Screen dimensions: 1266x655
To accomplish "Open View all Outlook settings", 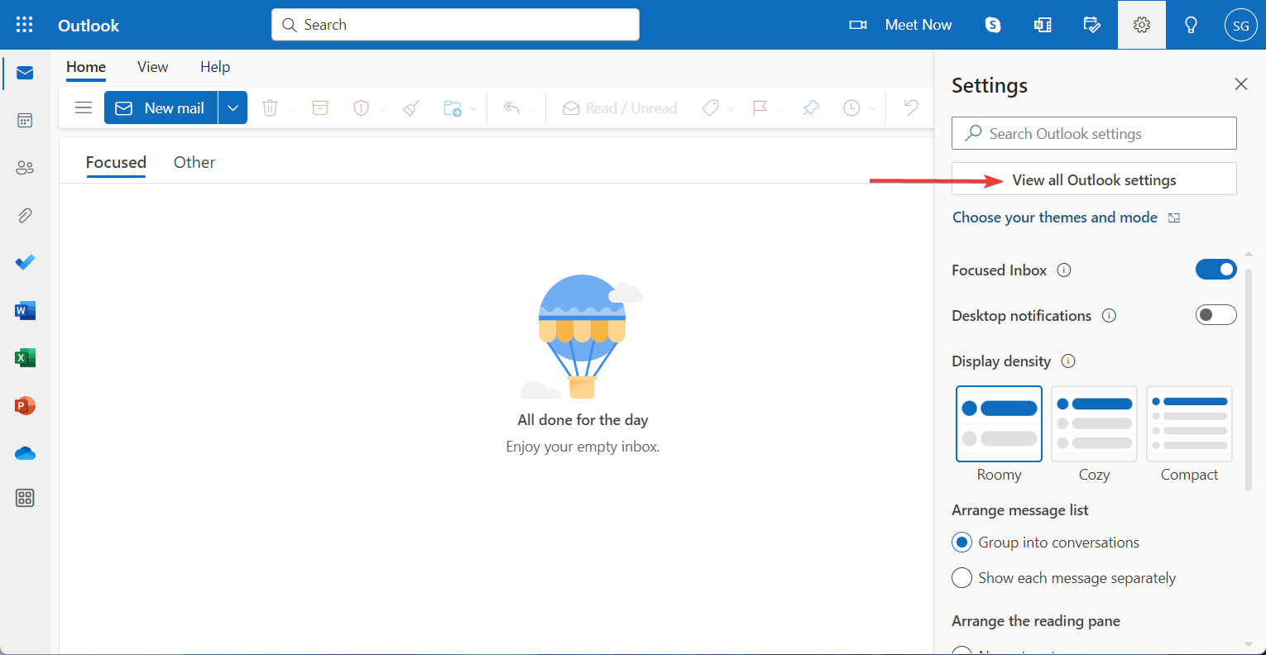I will (1093, 179).
